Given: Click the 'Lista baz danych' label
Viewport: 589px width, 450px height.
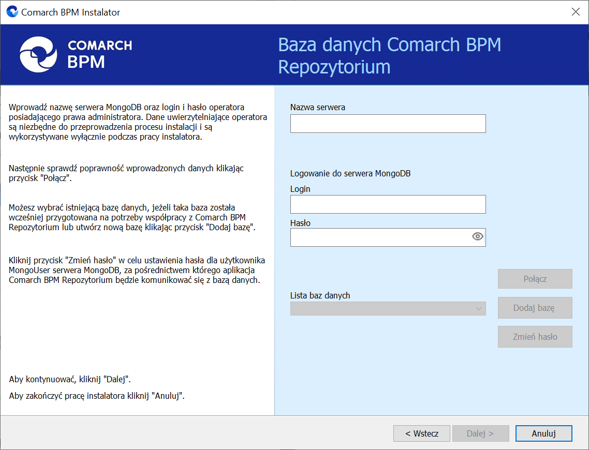Looking at the screenshot, I should coord(320,296).
